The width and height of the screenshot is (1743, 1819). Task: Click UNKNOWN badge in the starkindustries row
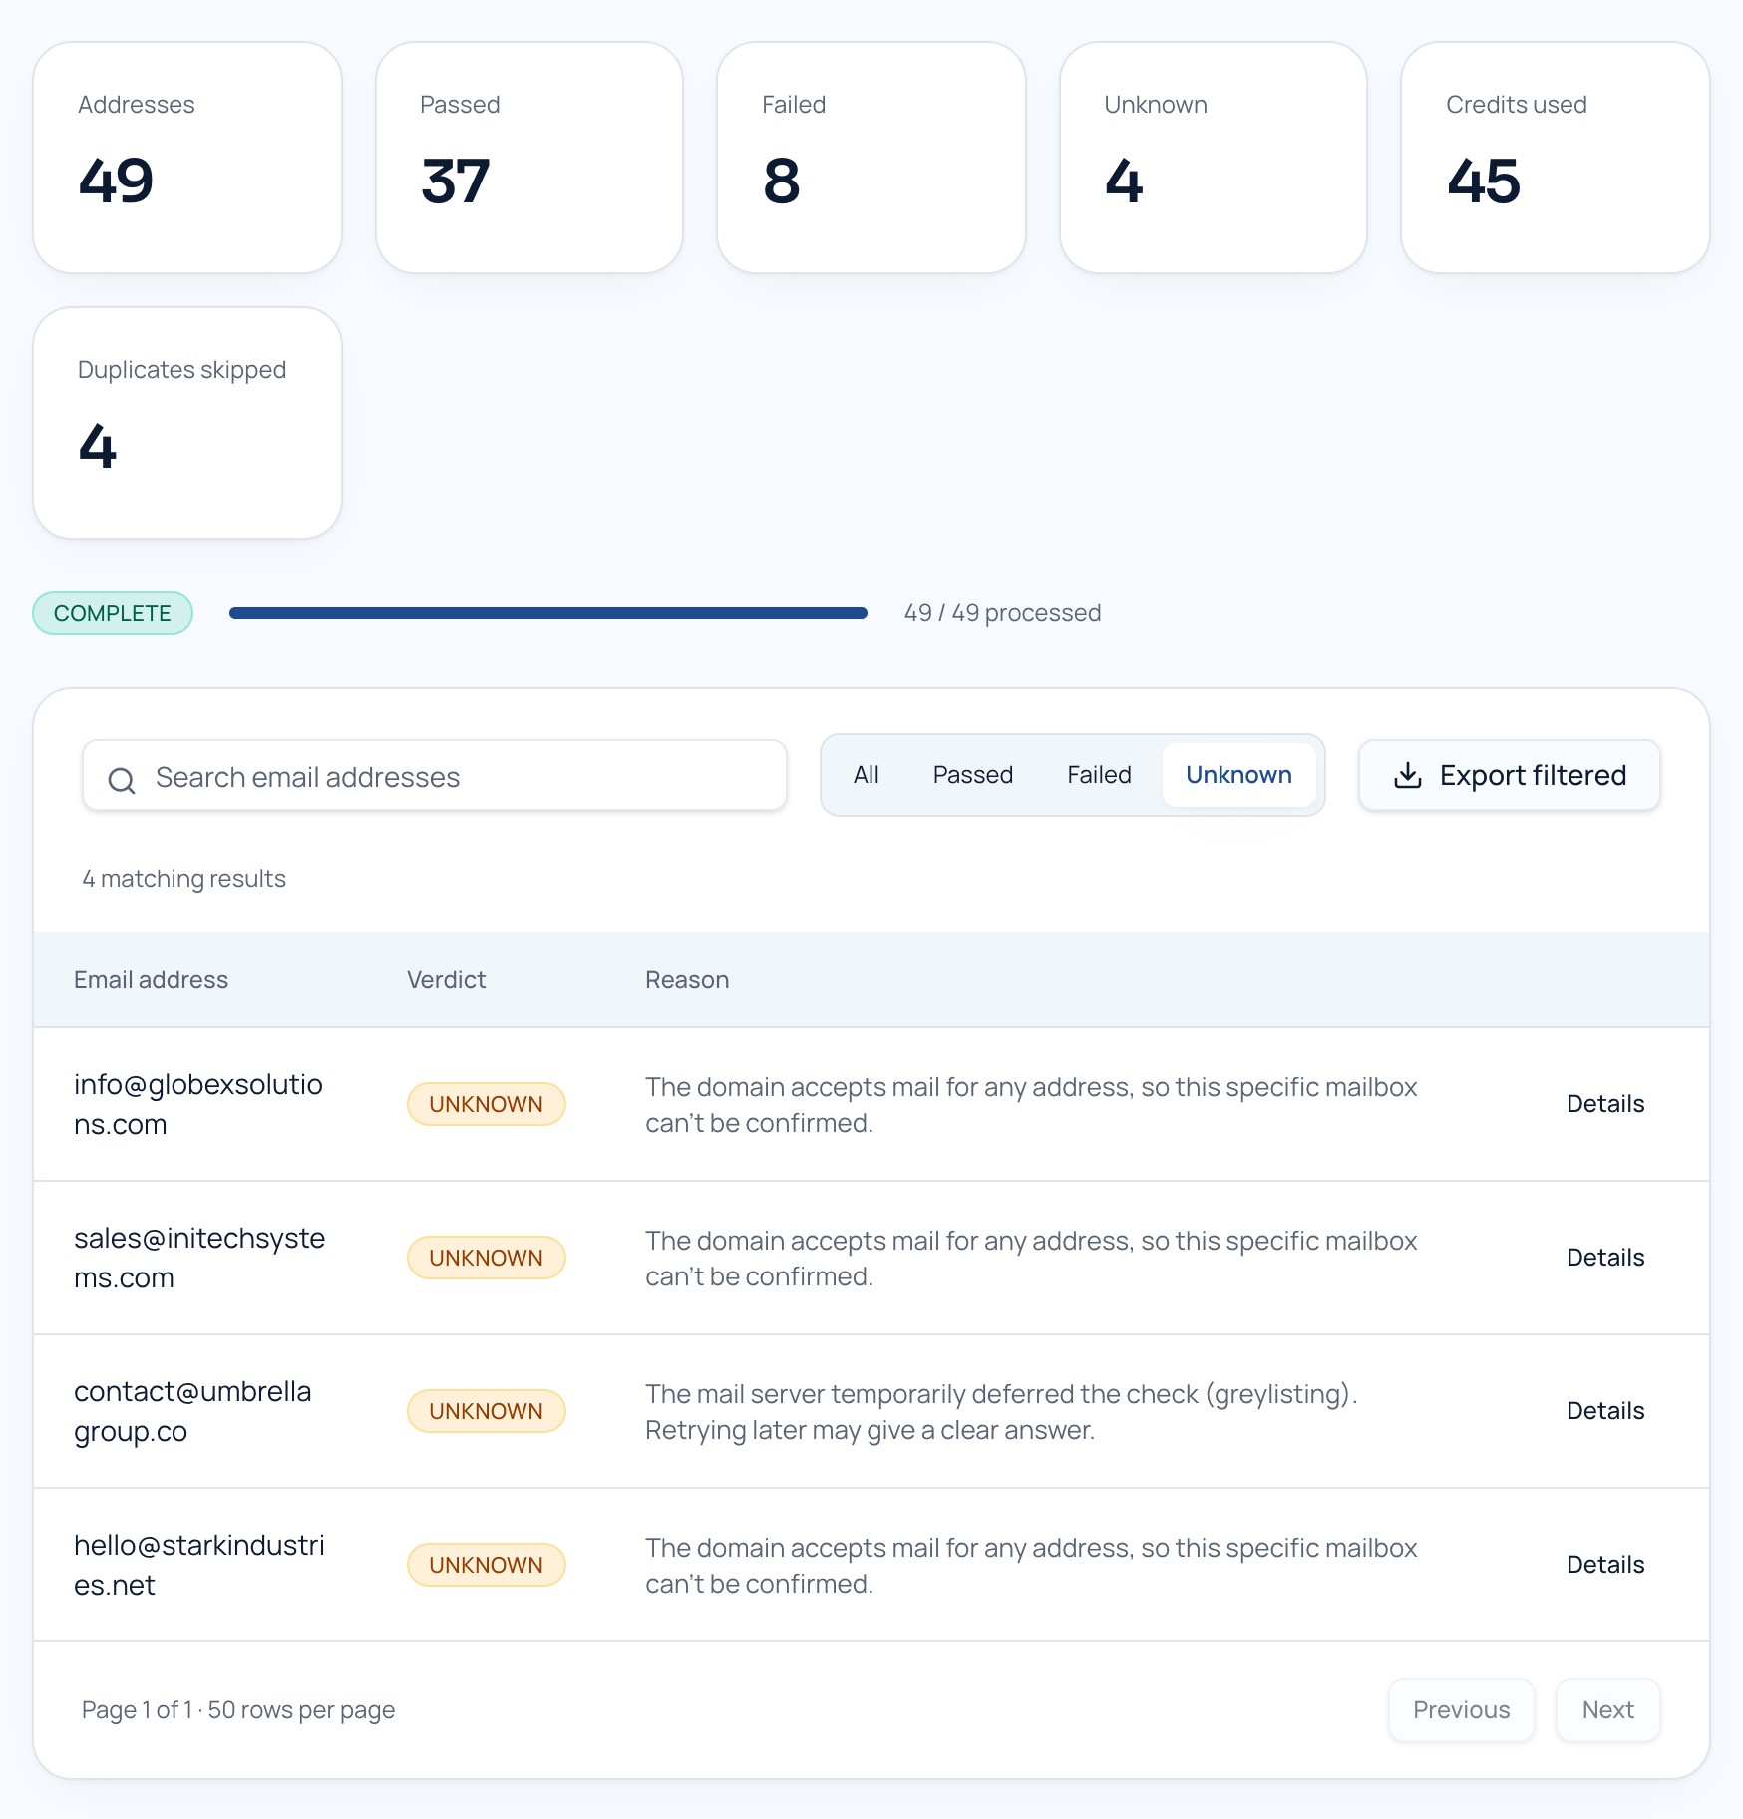486,1565
